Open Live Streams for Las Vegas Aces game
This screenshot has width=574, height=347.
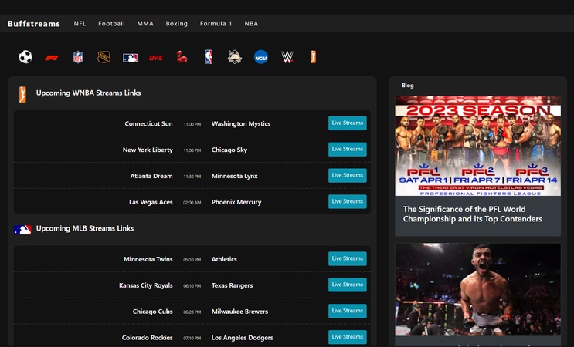[347, 202]
